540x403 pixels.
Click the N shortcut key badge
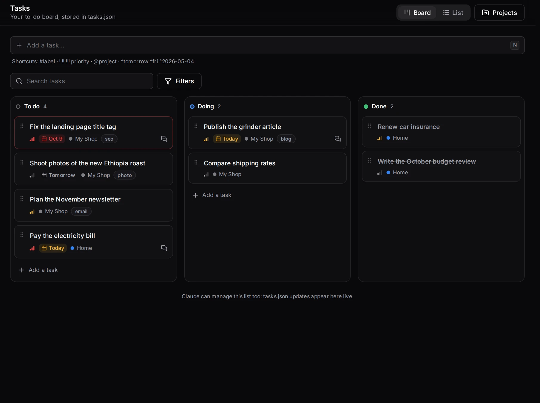pos(515,45)
